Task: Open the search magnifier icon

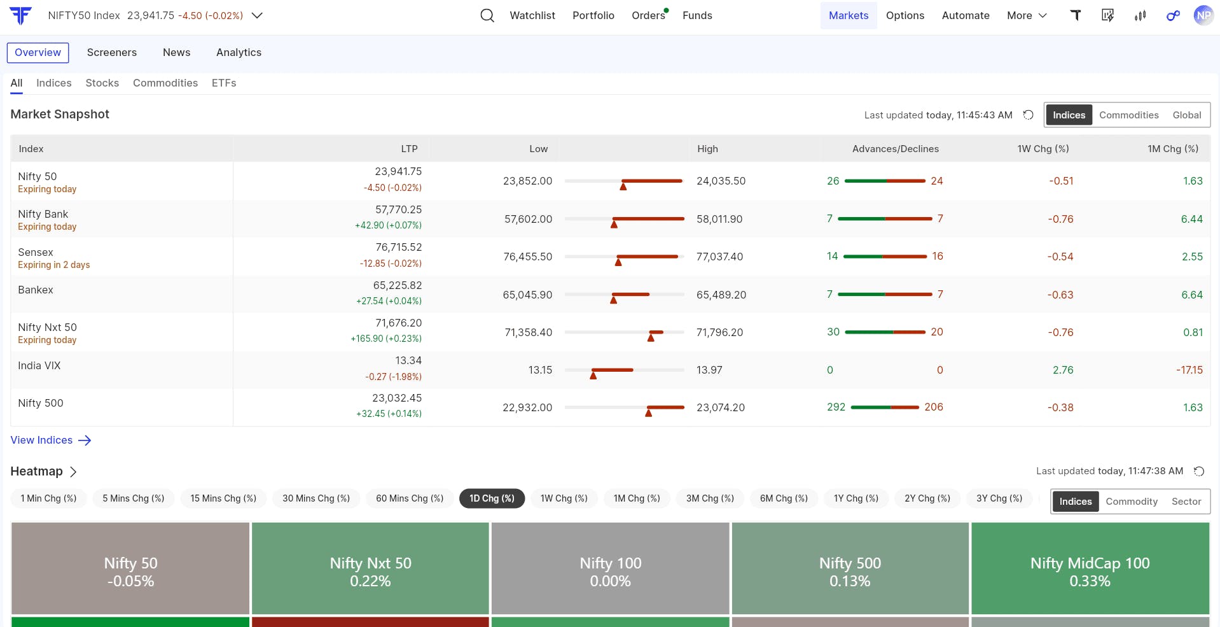Action: pos(487,15)
